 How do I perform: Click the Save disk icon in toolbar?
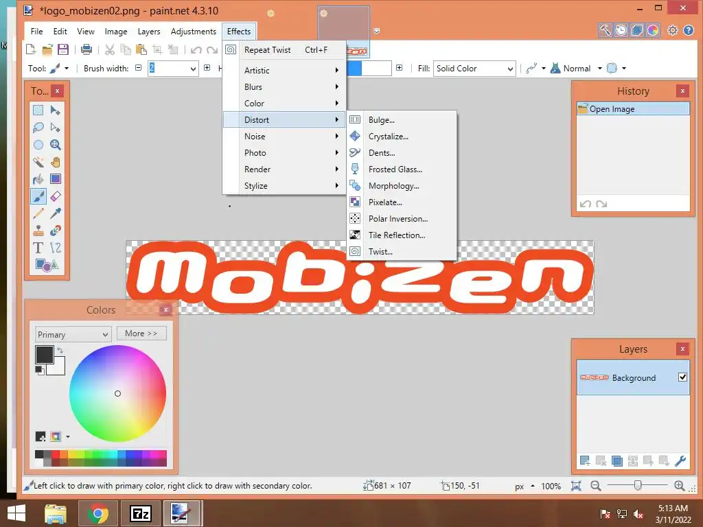[x=63, y=49]
